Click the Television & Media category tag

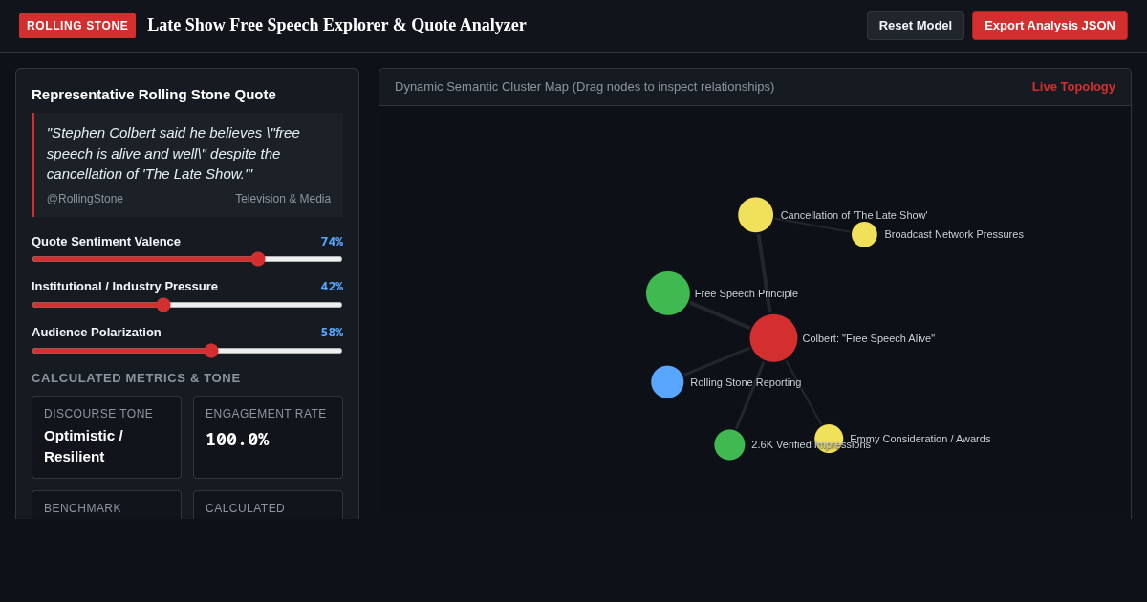pos(283,199)
